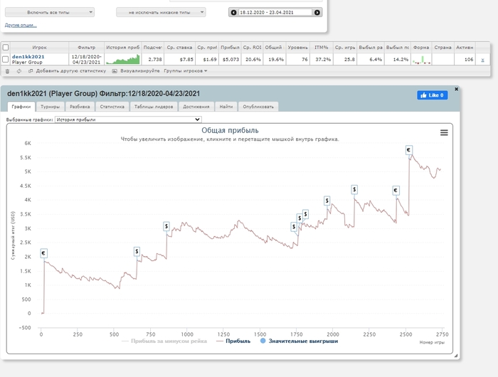Sort by the ITM% column header
This screenshot has width=498, height=377.
coord(322,48)
